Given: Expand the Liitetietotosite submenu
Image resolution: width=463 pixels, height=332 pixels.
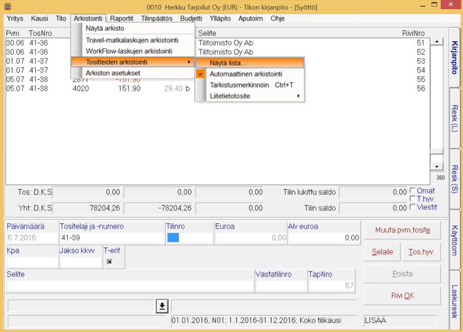Looking at the screenshot, I should (250, 96).
